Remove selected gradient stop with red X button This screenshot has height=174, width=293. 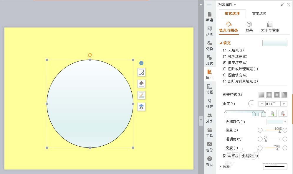[x=283, y=113]
